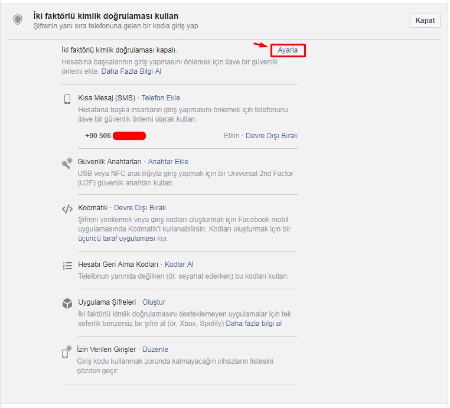This screenshot has width=450, height=408.
Task: Click the list icon beside Hesabı Geri Alma Kodları
Action: tap(67, 265)
